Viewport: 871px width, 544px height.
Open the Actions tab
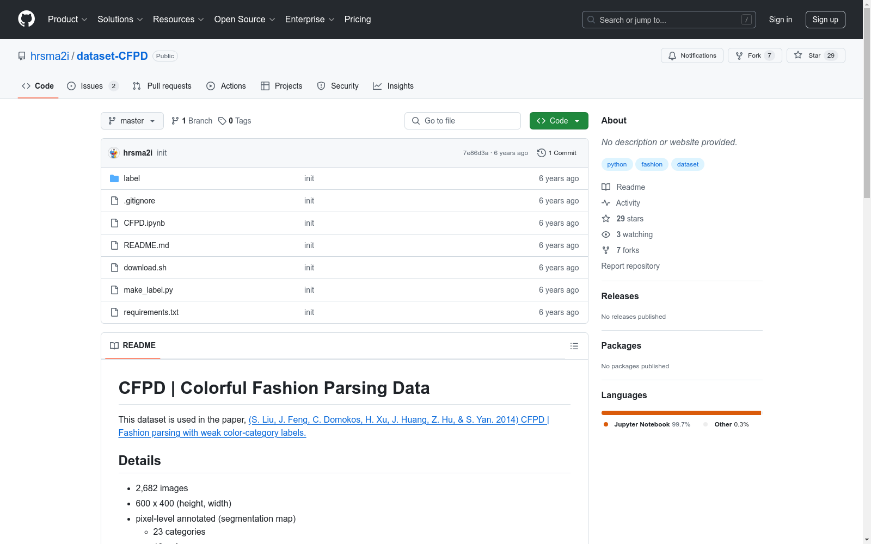point(226,86)
